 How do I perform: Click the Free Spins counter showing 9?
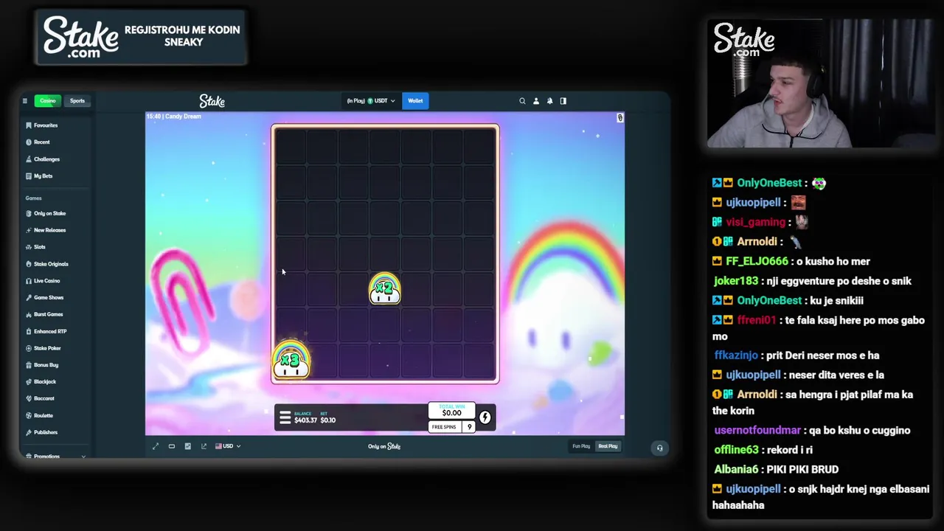click(x=452, y=427)
